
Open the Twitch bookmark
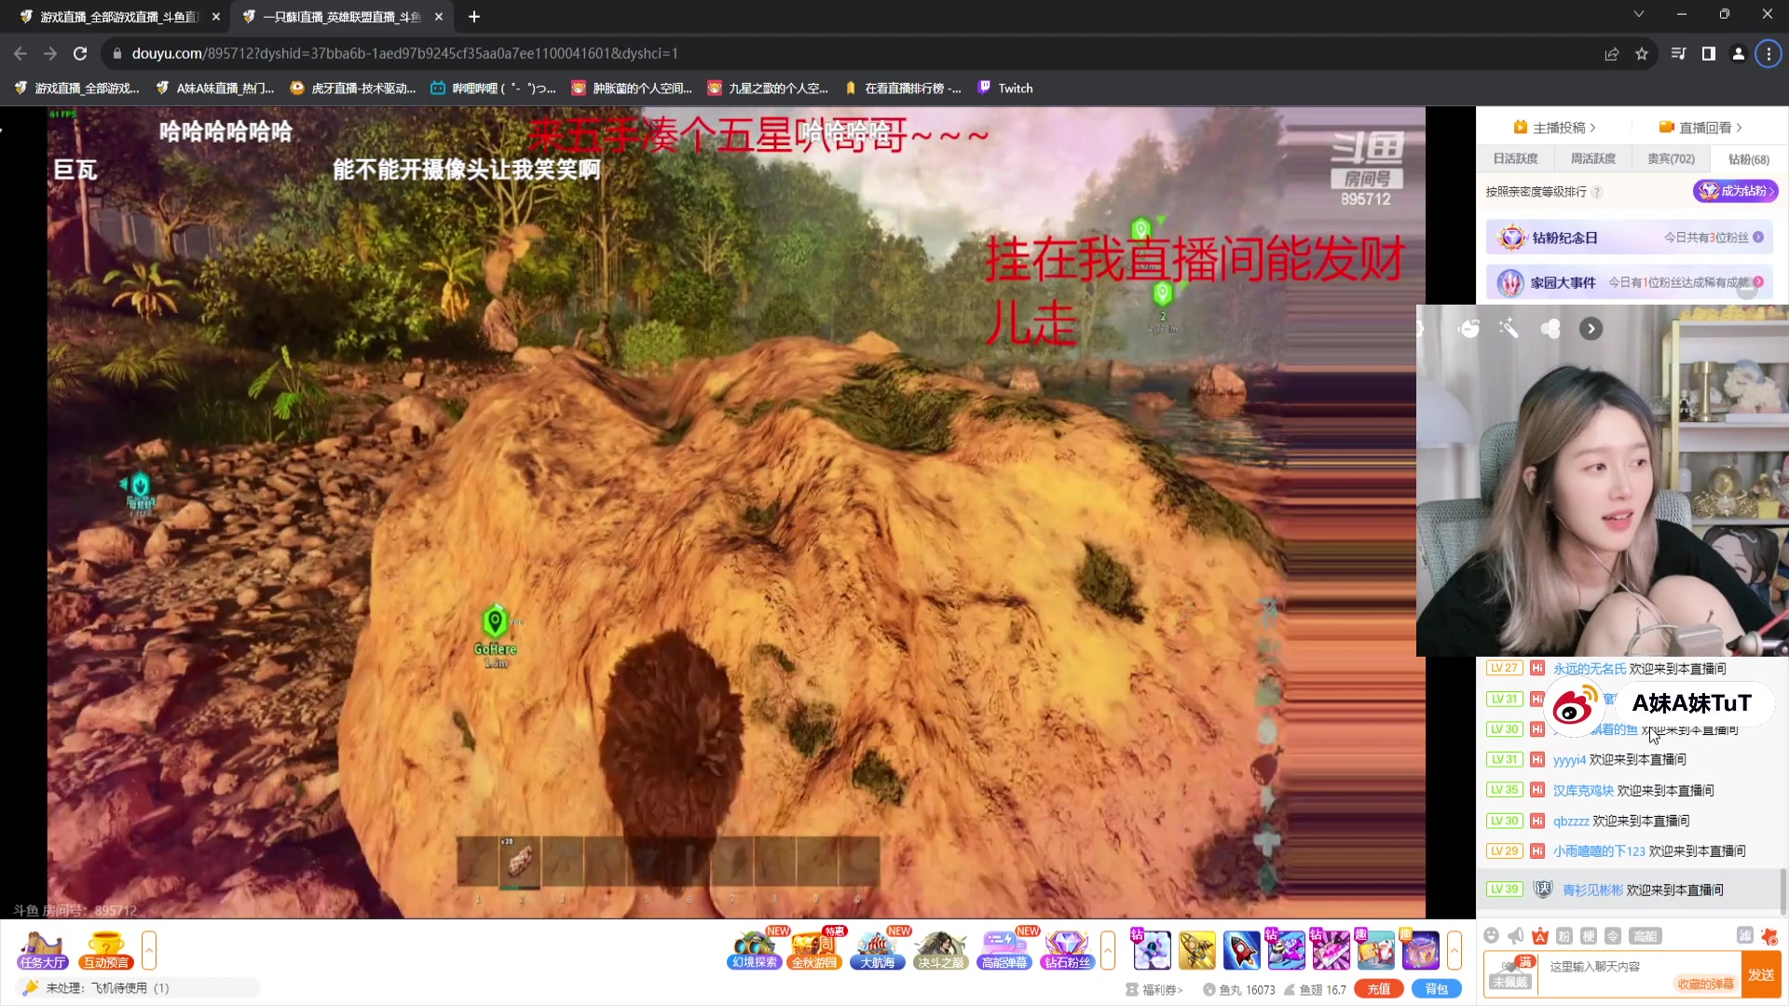tap(1004, 88)
